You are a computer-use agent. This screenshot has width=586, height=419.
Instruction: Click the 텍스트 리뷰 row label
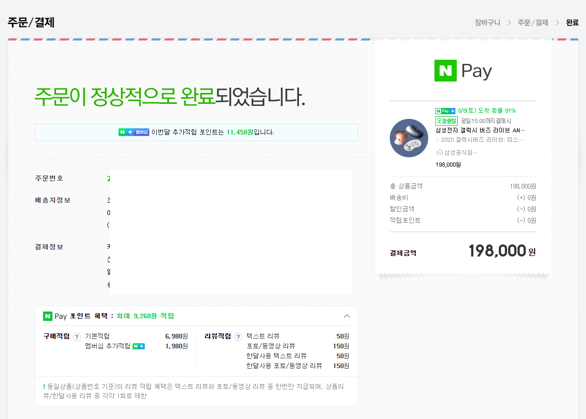click(x=263, y=336)
